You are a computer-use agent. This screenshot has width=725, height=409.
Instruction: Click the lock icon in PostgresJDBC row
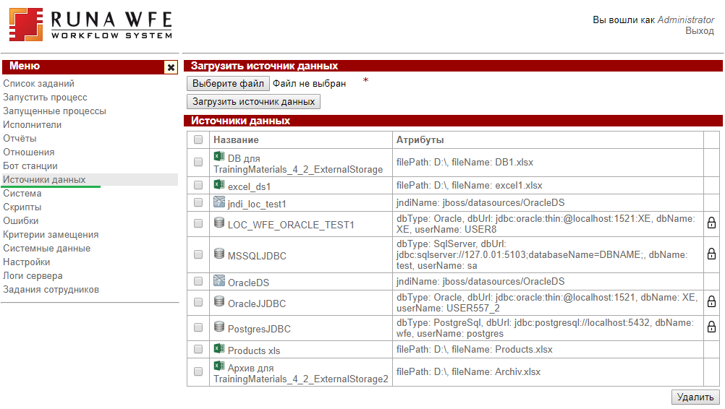(711, 327)
